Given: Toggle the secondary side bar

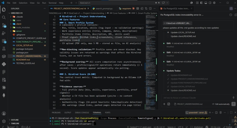Looking at the screenshot, I should click(x=210, y=3).
